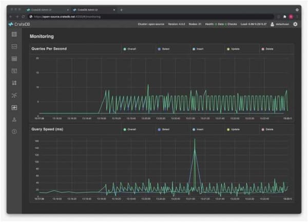Open the Views sidebar icon
Screen dimensions: 308x222
[14, 71]
